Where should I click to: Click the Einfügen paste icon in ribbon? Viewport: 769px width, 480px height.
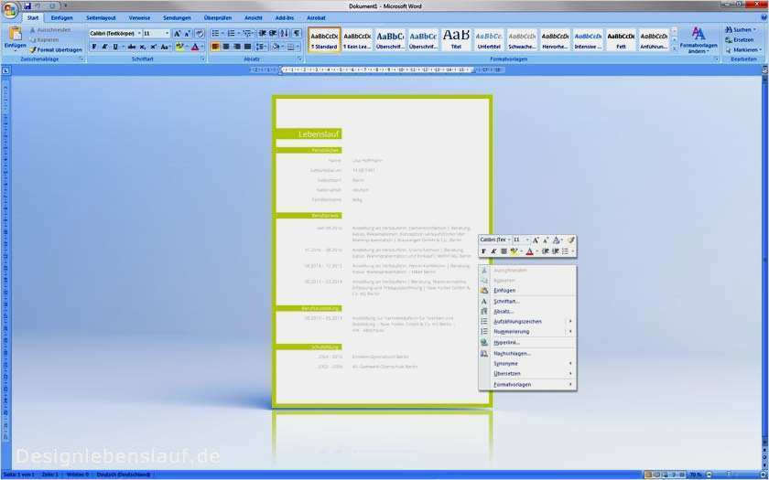[x=16, y=33]
